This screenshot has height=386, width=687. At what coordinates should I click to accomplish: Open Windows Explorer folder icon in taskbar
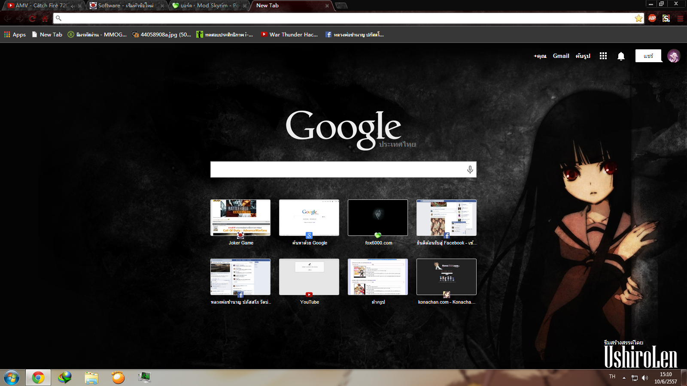[x=91, y=378]
